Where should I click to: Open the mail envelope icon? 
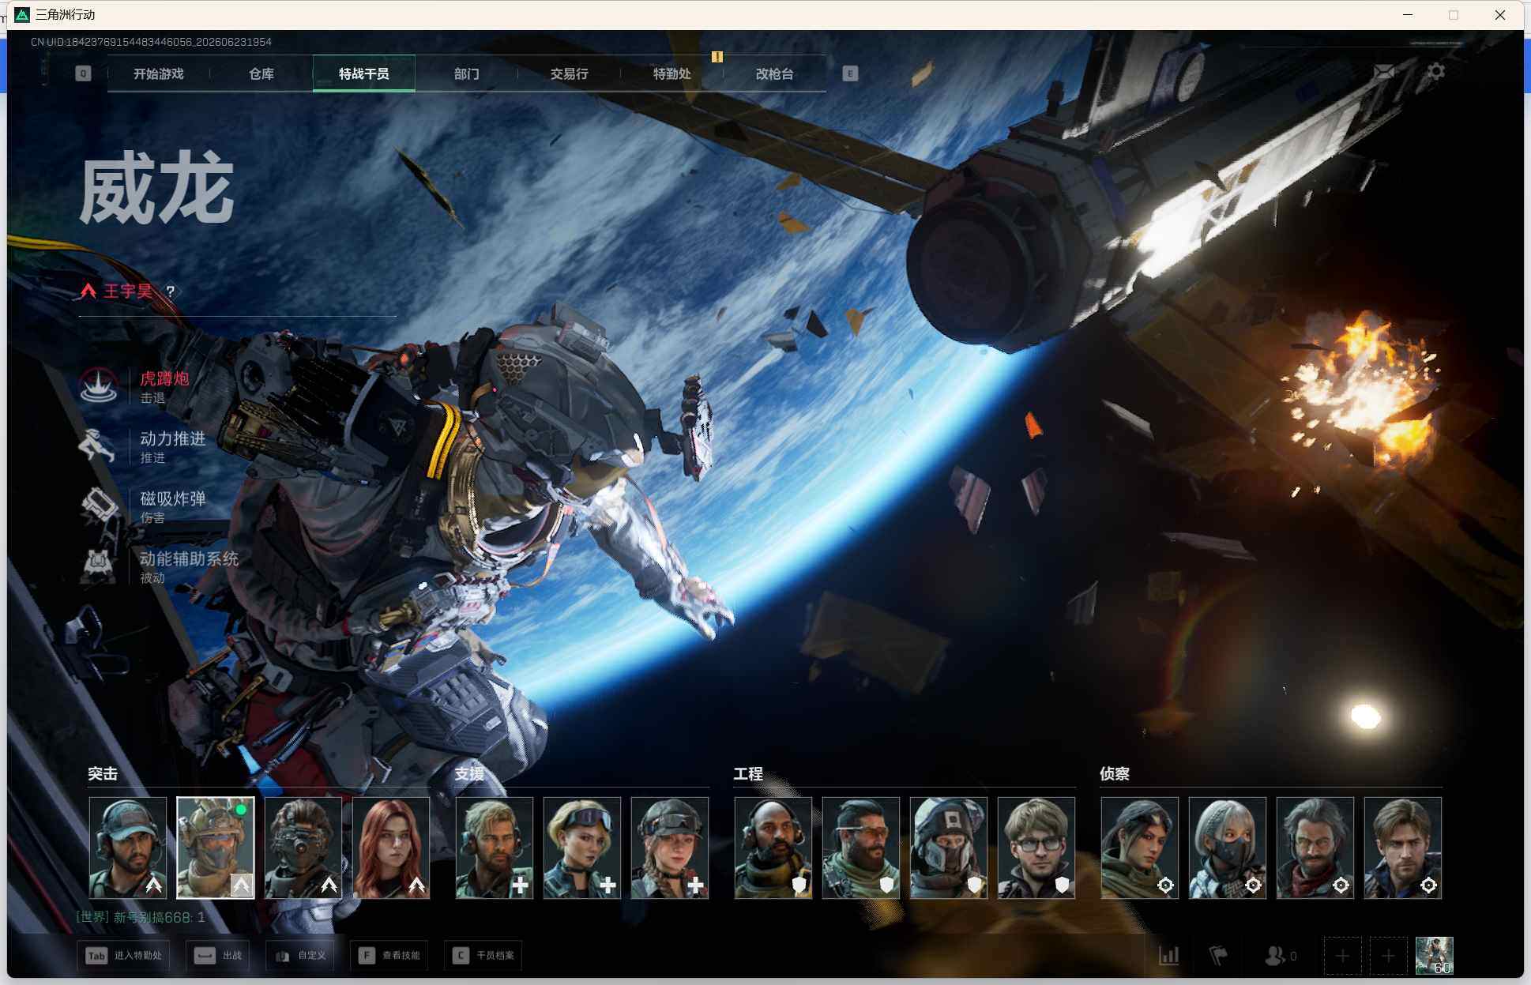pyautogui.click(x=1384, y=72)
